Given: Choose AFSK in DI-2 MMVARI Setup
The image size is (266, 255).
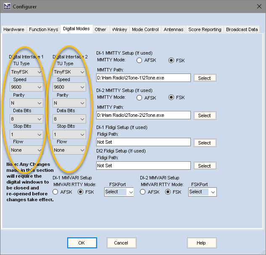Looking at the screenshot, I should click(143, 192).
